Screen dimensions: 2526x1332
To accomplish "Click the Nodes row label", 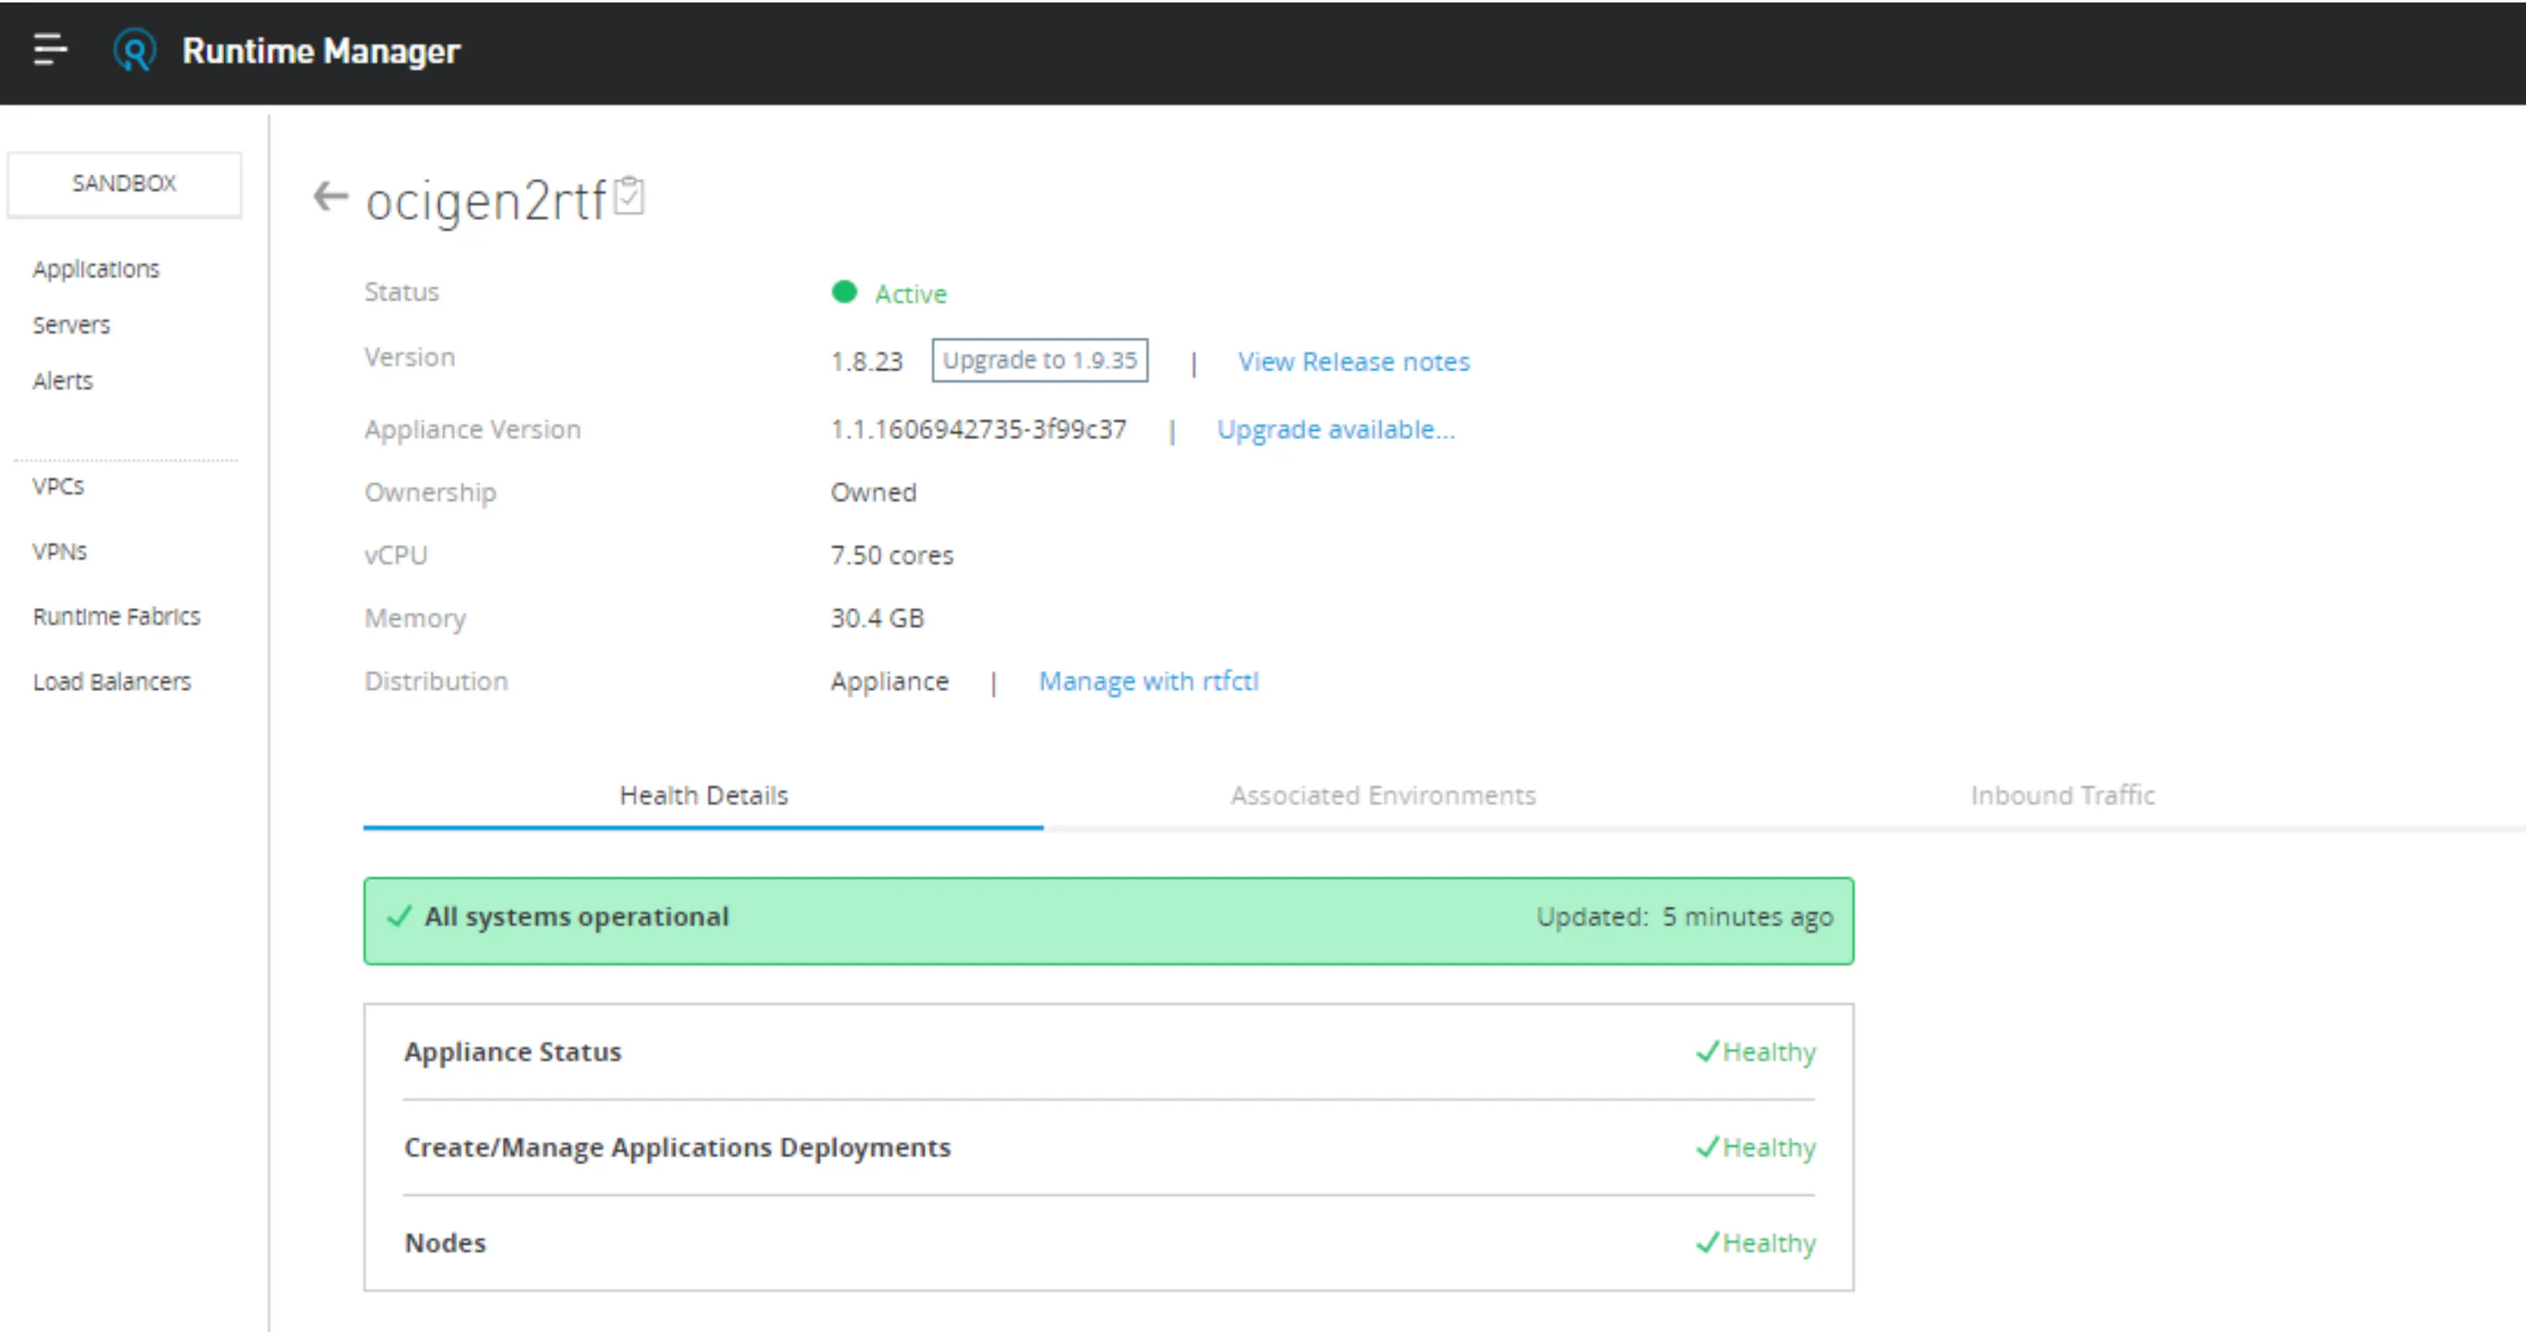I will [x=445, y=1243].
